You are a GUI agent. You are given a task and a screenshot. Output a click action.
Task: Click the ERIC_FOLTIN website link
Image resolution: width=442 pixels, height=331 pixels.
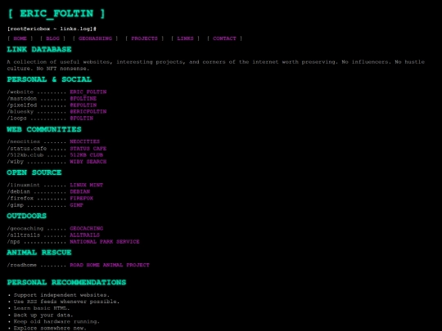(88, 92)
